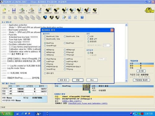Click the port address field showing 200

(x=107, y=45)
